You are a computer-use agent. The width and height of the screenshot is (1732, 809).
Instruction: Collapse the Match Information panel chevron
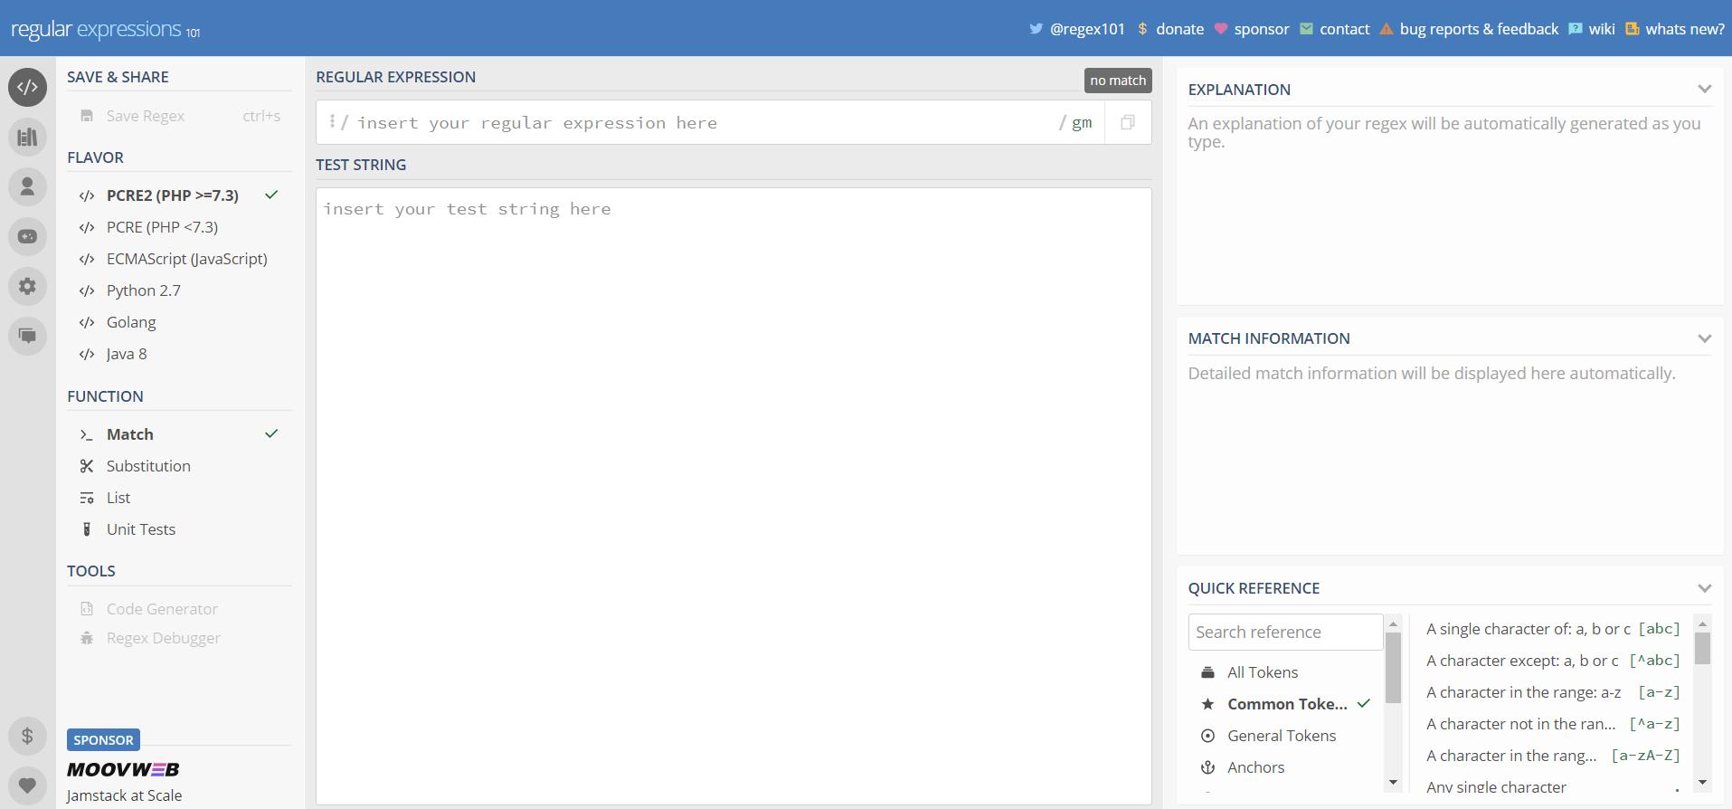pyautogui.click(x=1704, y=338)
